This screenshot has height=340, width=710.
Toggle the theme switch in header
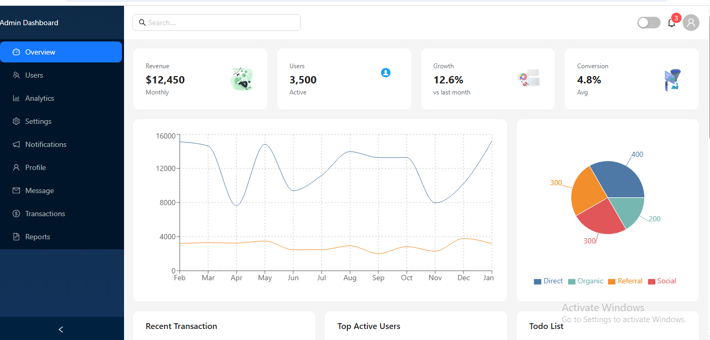[x=649, y=23]
